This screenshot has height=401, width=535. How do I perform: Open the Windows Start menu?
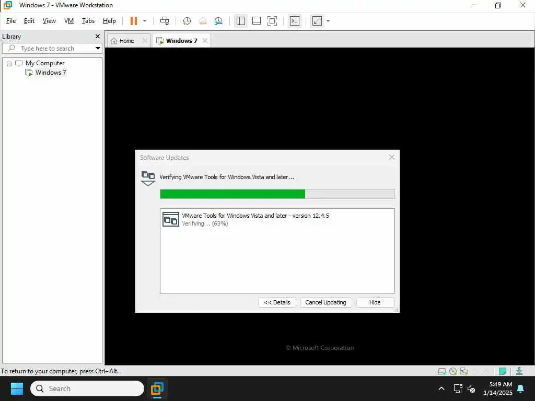point(17,388)
